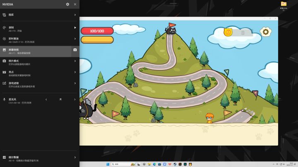This screenshot has width=298, height=167.
Task: Open WPS Office from taskbar
Action: click(170, 164)
